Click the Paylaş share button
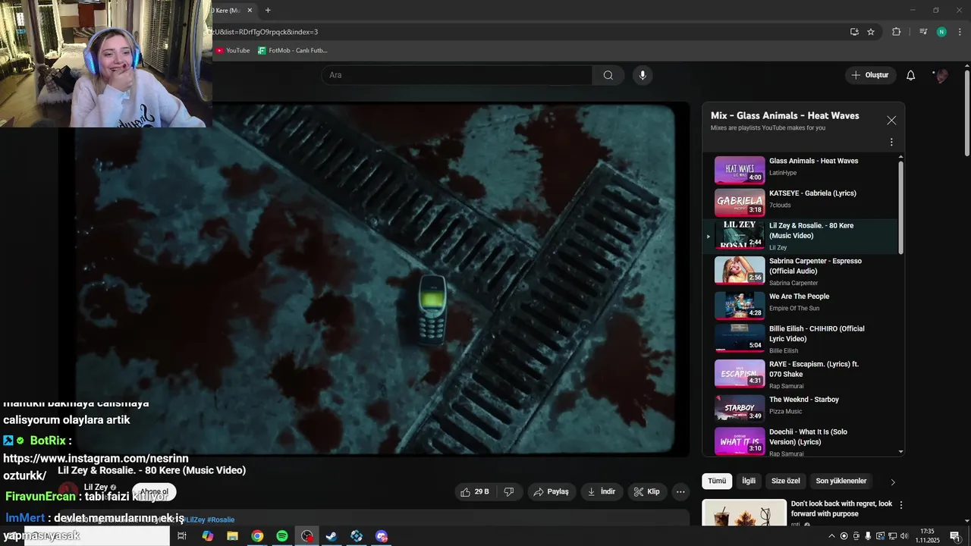This screenshot has width=971, height=546. (x=551, y=491)
